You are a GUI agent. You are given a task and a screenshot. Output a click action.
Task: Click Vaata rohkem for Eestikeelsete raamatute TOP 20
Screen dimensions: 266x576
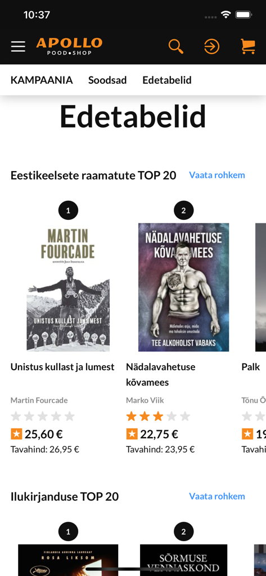coord(217,175)
